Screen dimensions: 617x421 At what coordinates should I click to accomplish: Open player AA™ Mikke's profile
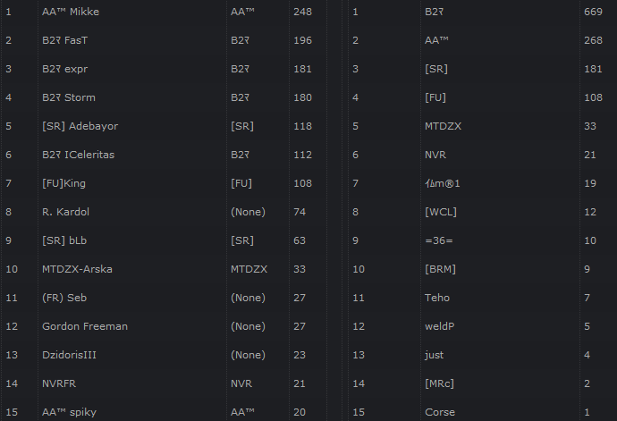[71, 12]
